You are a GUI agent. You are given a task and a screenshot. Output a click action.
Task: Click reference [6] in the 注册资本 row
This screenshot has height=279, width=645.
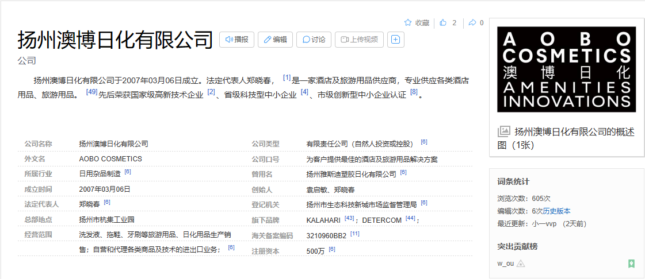332,249
